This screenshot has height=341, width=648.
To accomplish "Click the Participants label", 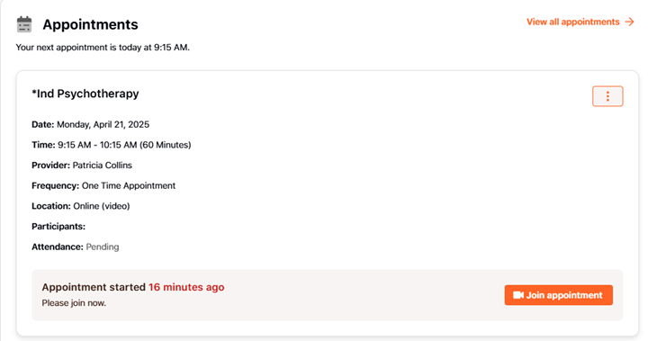I will coord(58,227).
